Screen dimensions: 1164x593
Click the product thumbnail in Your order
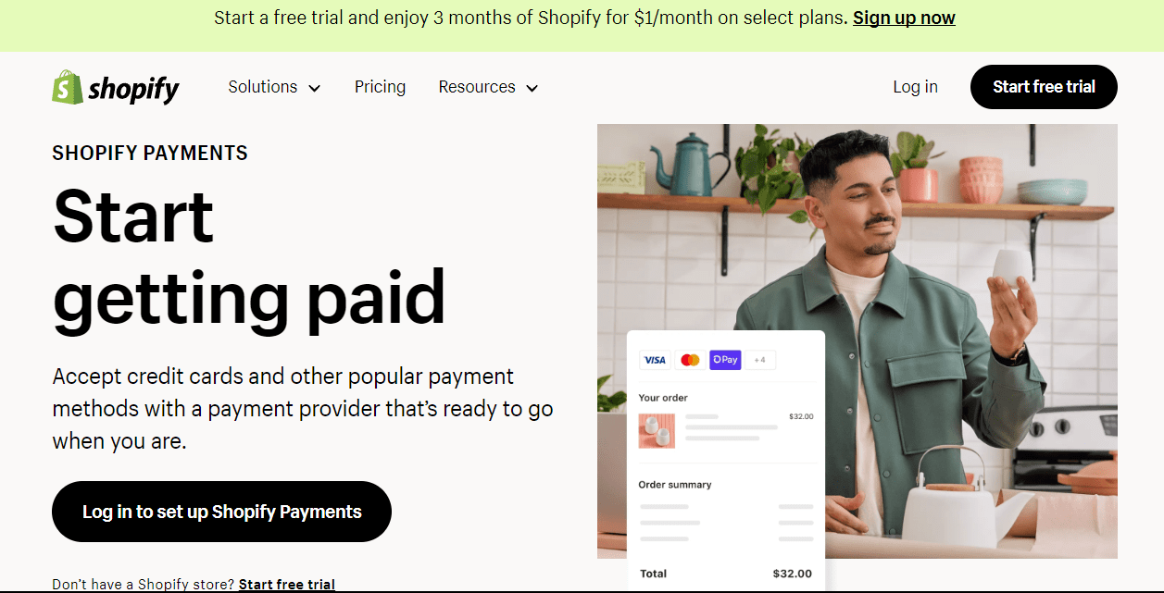coord(657,431)
